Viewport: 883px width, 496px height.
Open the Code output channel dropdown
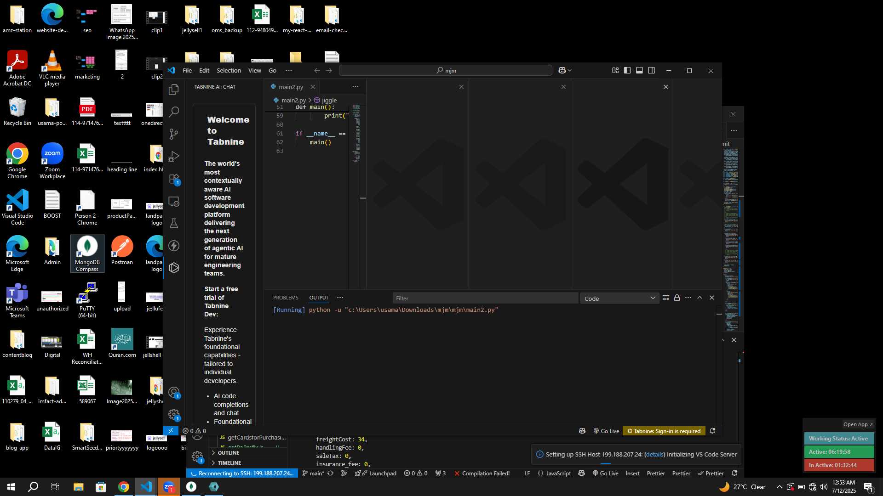[619, 299]
